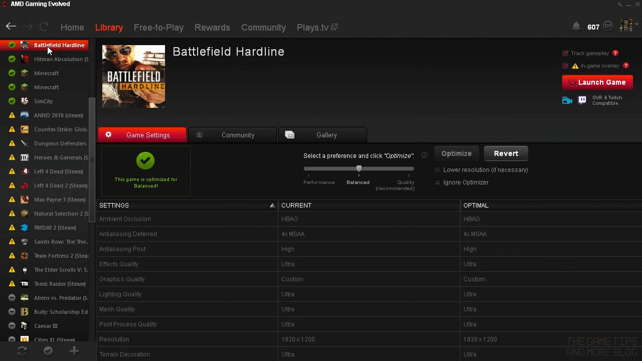
Task: Collapse the Aliens vs. Predator entry
Action: 11,297
